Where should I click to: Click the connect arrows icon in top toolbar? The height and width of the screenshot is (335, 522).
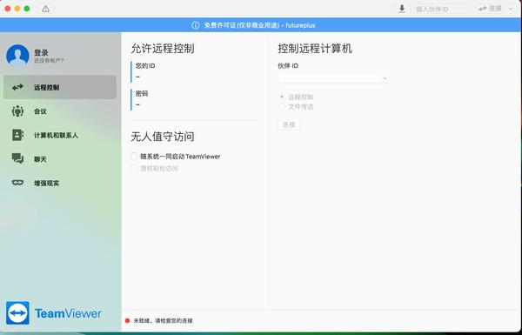pyautogui.click(x=482, y=9)
